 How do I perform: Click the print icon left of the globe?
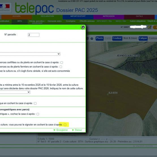coord(87,38)
